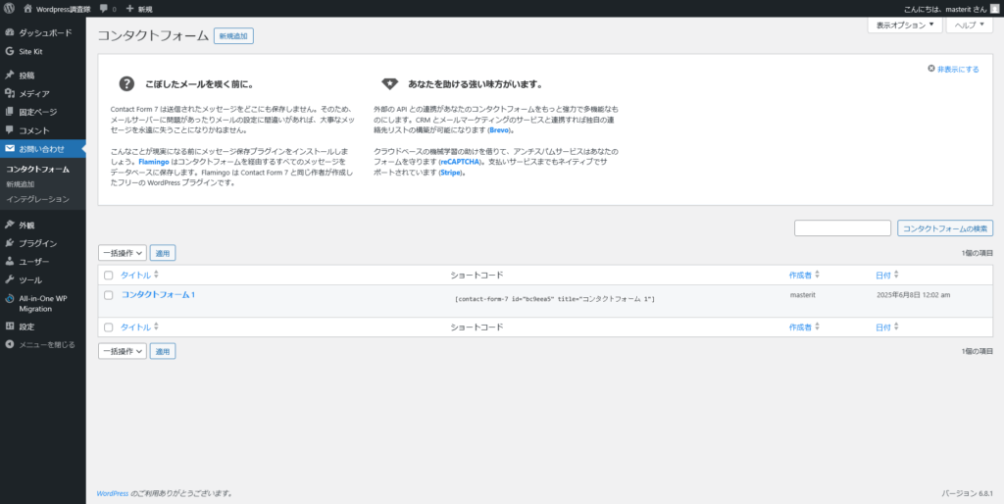Select the contact-form-7 shortcode text
This screenshot has height=504, width=1004.
click(x=555, y=299)
